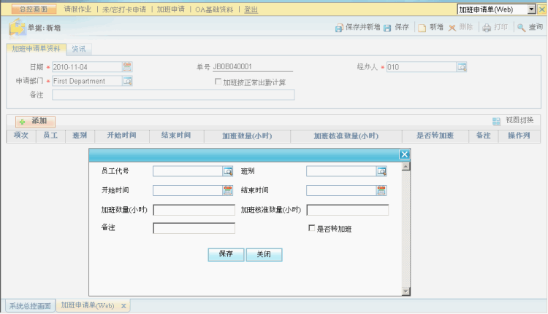The height and width of the screenshot is (314, 548).
Task: Open OA基础资料 menu item
Action: (214, 9)
